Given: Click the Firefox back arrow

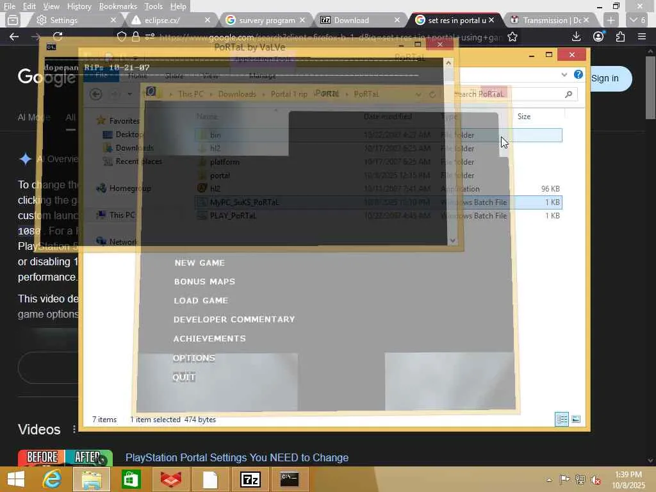Looking at the screenshot, I should (14, 37).
